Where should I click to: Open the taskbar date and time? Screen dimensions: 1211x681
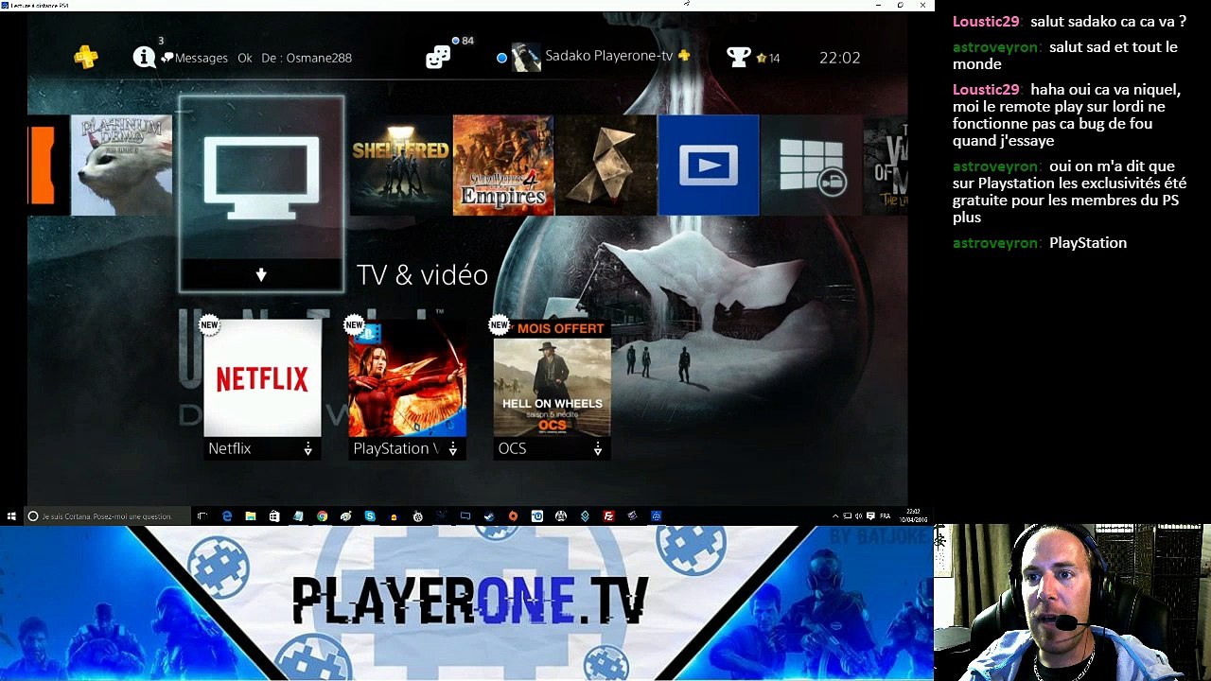[x=913, y=516]
